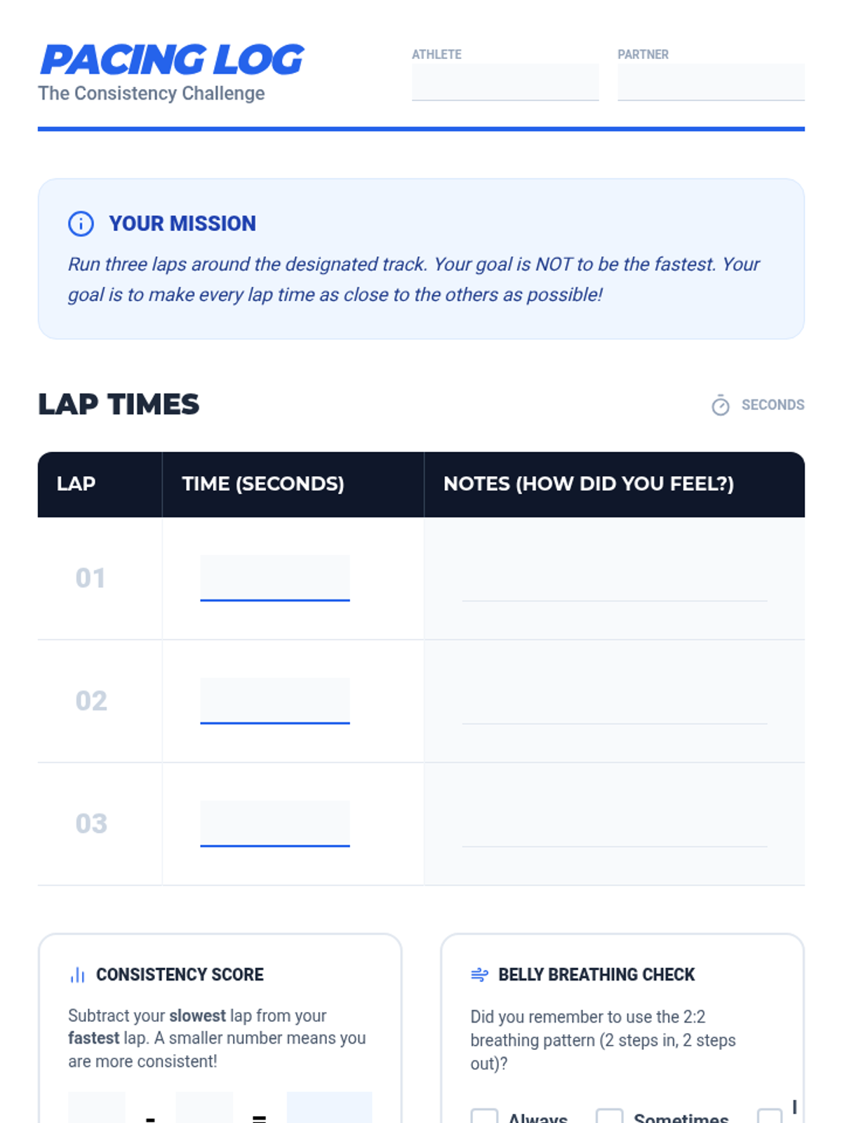Viewport: 842px width, 1123px height.
Task: Click the wind icon by Belly Breathing Check
Action: (x=480, y=974)
